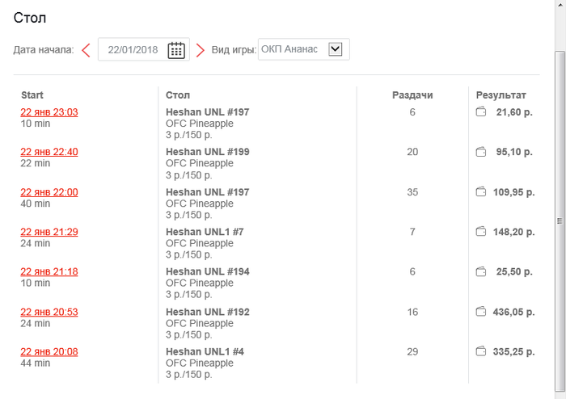
Task: Click wallet icon beside 109,95 р. result
Action: 481,191
